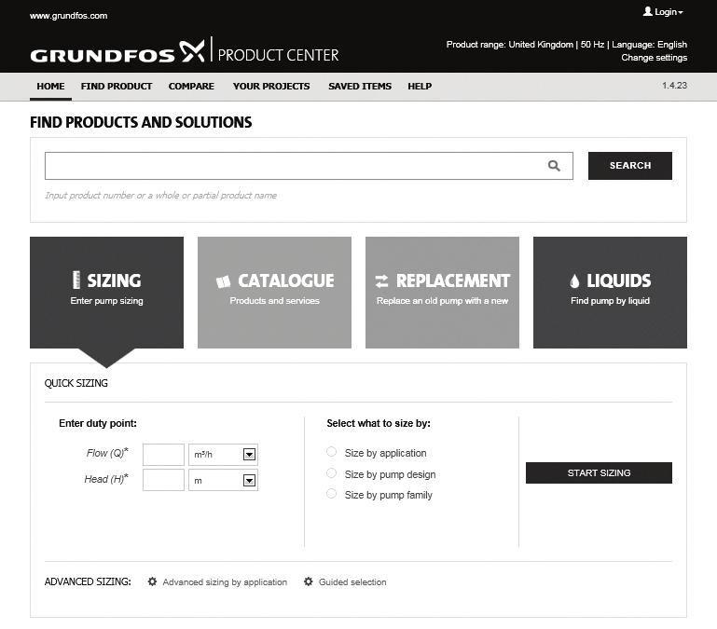Viewport: 717px width, 629px height.
Task: Click the user icon beside Login
Action: click(x=647, y=11)
